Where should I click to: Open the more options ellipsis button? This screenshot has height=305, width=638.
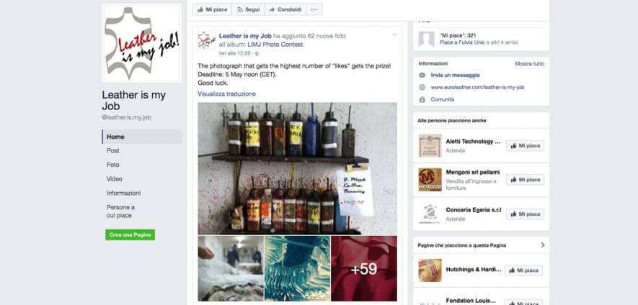[x=314, y=10]
